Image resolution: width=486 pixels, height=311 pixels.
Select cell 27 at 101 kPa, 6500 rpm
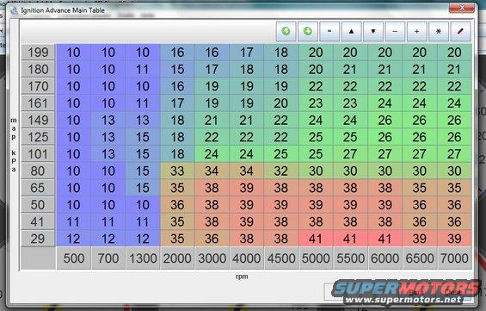coord(420,154)
